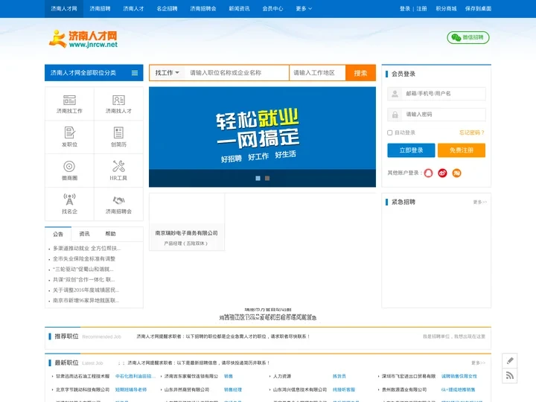Focus the work location input field
Image resolution: width=536 pixels, height=402 pixels.
(x=317, y=73)
